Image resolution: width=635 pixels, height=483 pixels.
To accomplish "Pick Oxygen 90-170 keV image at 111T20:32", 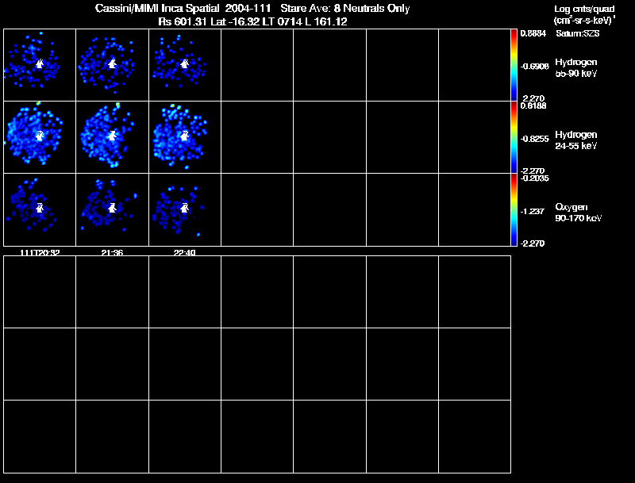I will click(40, 209).
